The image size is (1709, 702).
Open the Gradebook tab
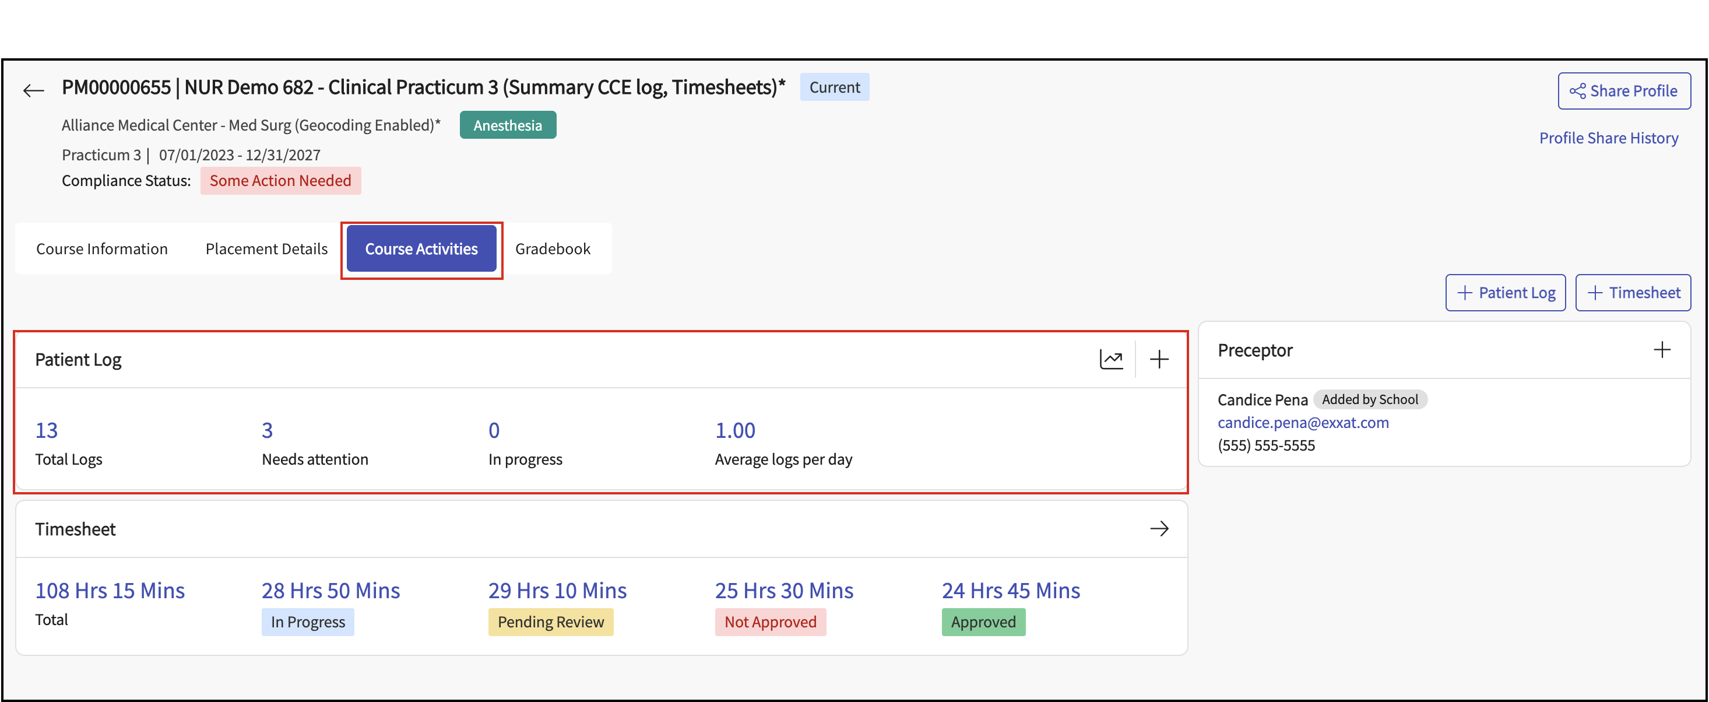[552, 249]
